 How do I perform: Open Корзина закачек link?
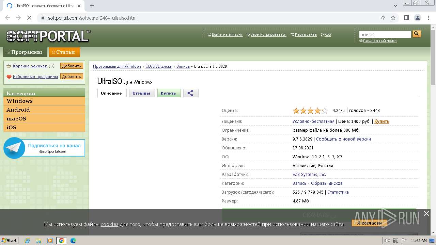[x=30, y=66]
